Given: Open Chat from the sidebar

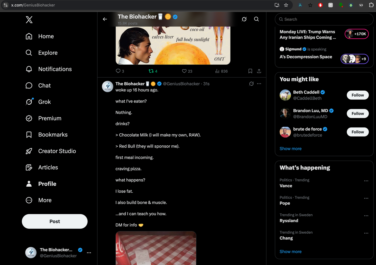Looking at the screenshot, I should [38, 85].
